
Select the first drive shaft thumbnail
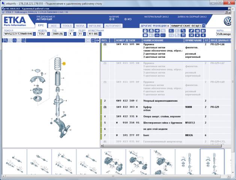point(15,162)
